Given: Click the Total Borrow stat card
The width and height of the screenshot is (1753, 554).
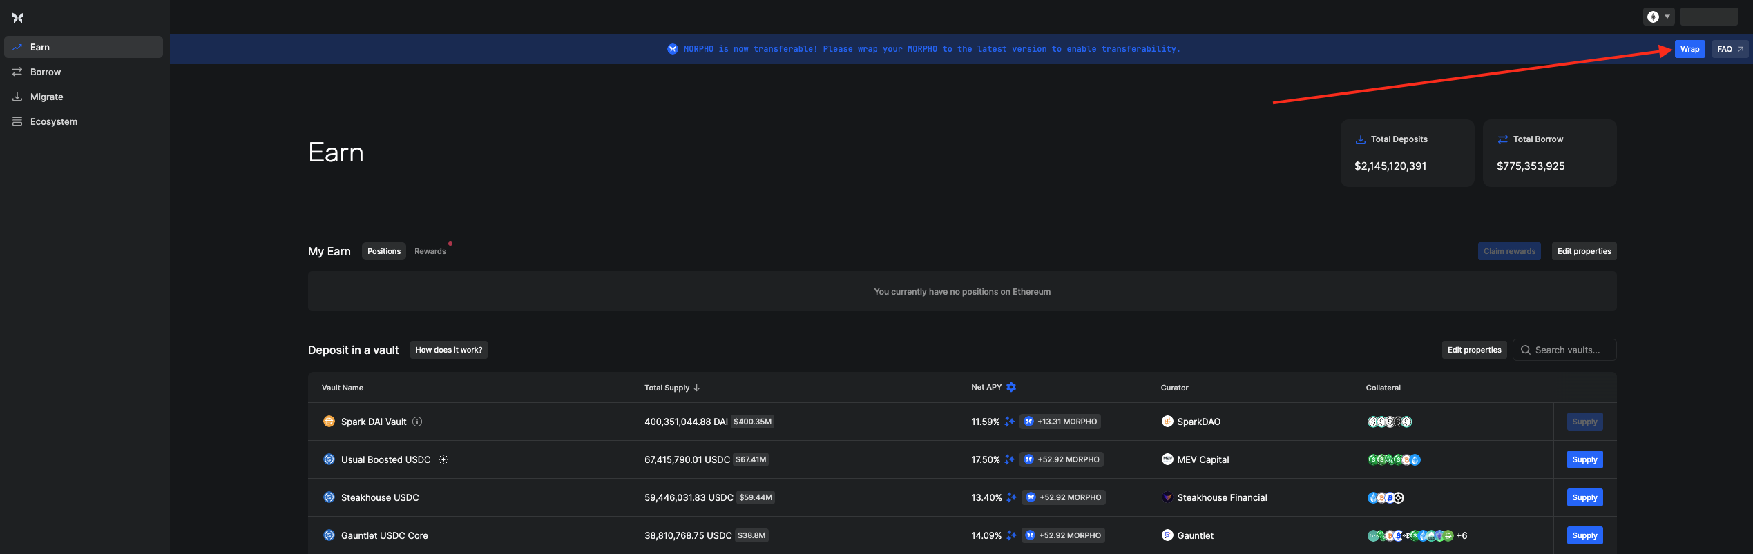Looking at the screenshot, I should tap(1549, 152).
